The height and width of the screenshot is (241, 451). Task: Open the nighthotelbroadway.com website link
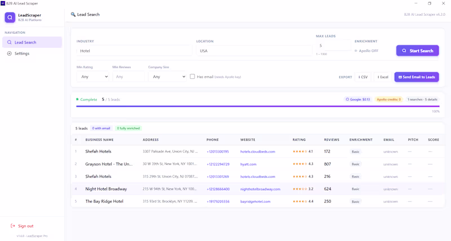(x=260, y=189)
